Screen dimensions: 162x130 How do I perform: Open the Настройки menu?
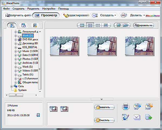point(49,9)
